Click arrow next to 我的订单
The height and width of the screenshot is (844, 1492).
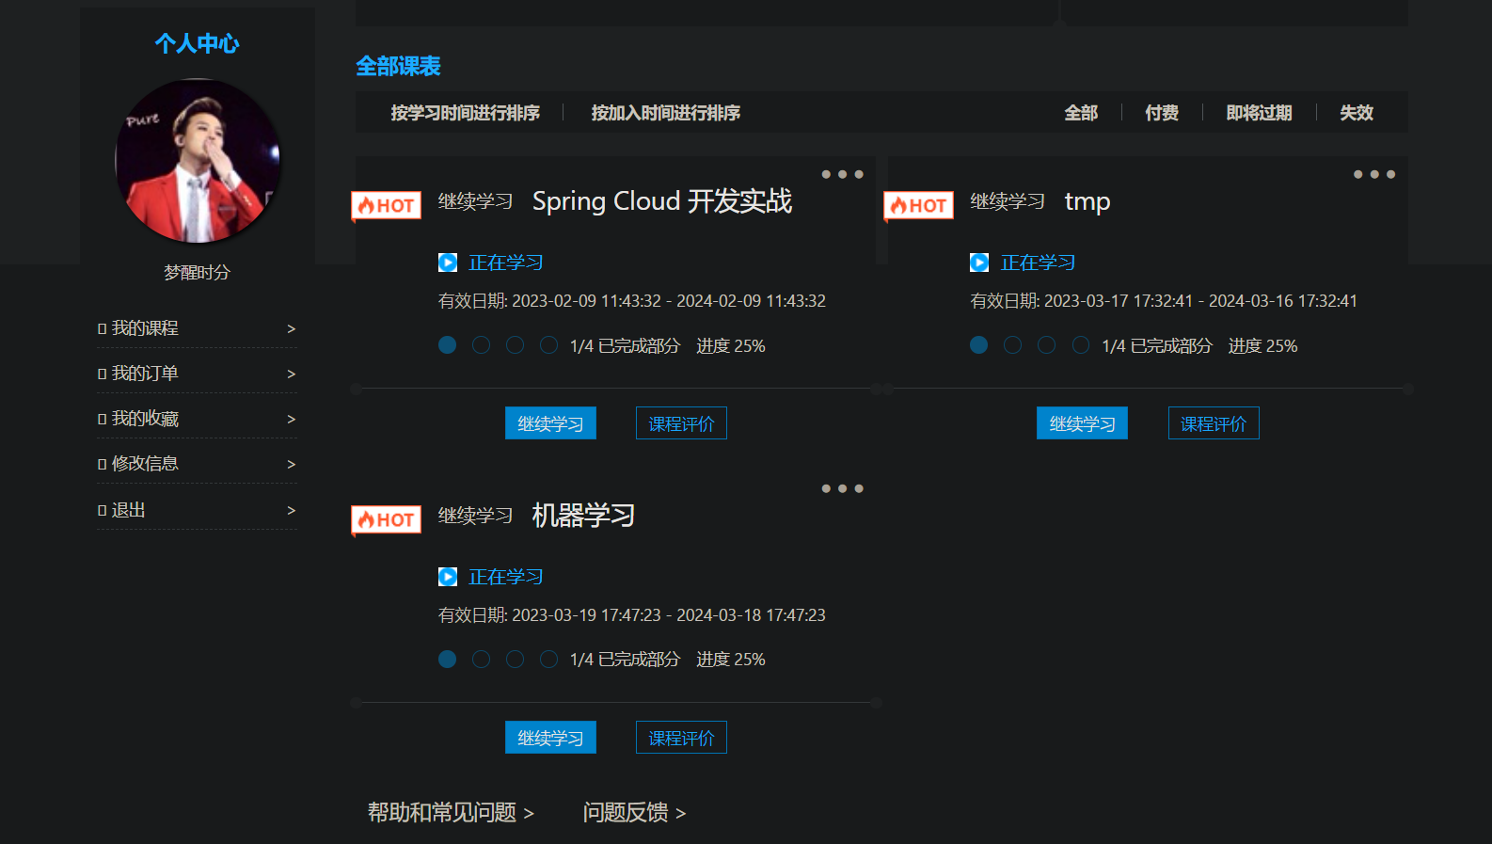point(292,374)
